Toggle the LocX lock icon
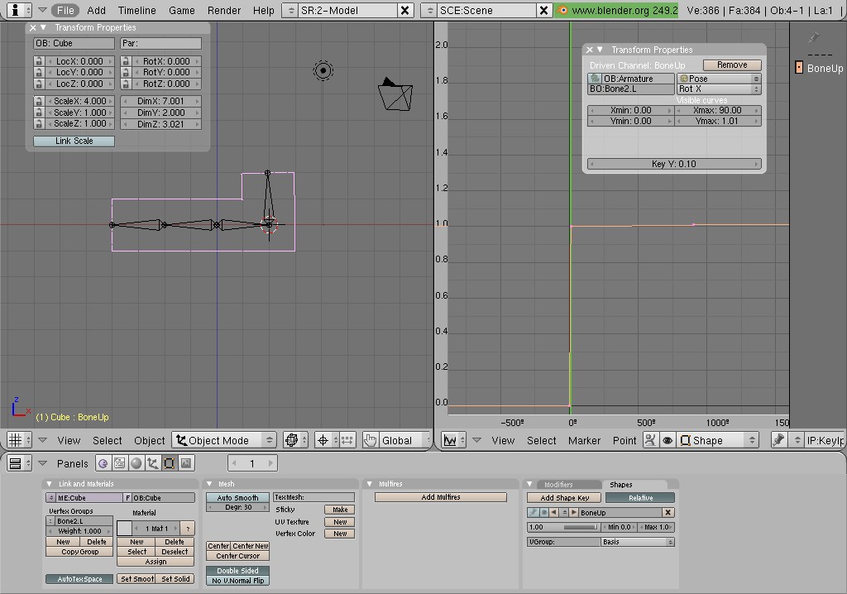 [38, 61]
